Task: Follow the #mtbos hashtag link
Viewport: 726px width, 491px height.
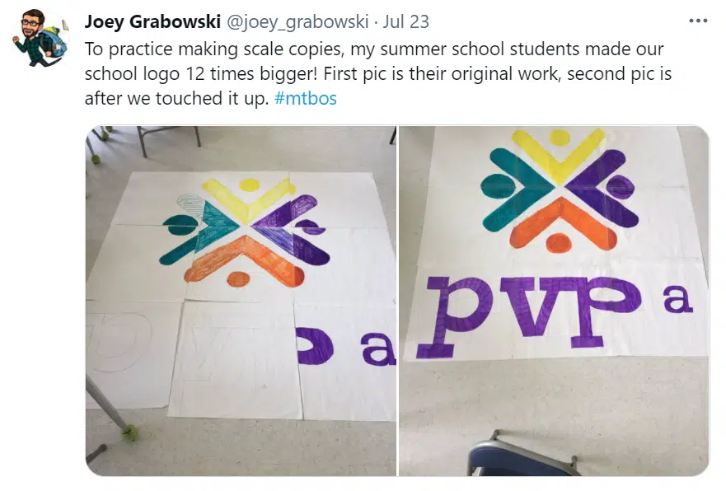Action: click(306, 99)
